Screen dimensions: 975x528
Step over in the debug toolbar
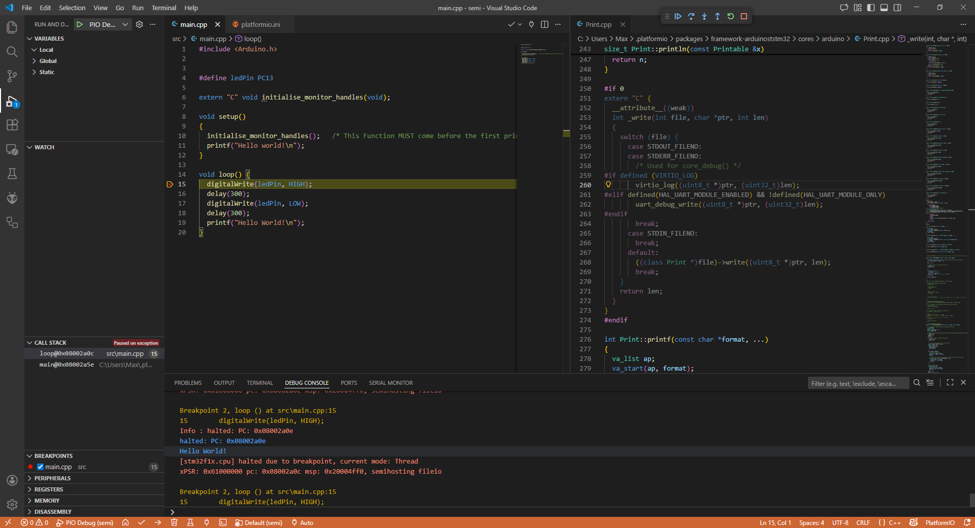[691, 16]
